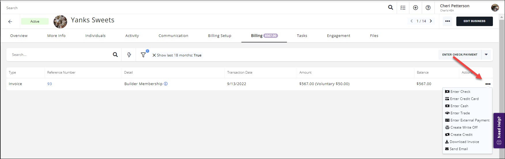This screenshot has height=159, width=505.
Task: Choose Download Invoice in actions menu
Action: pyautogui.click(x=464, y=142)
